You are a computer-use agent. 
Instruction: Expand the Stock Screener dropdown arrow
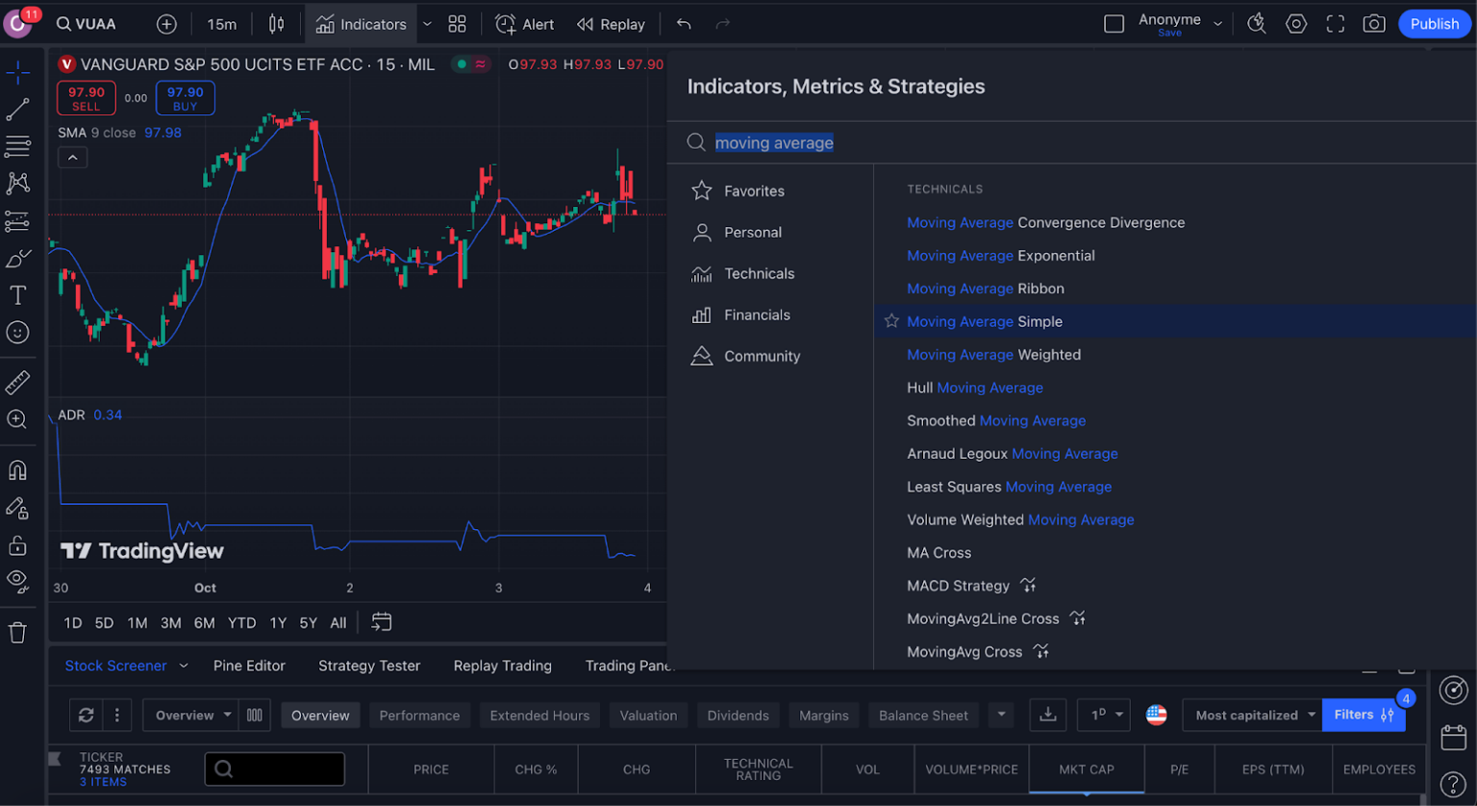coord(184,666)
